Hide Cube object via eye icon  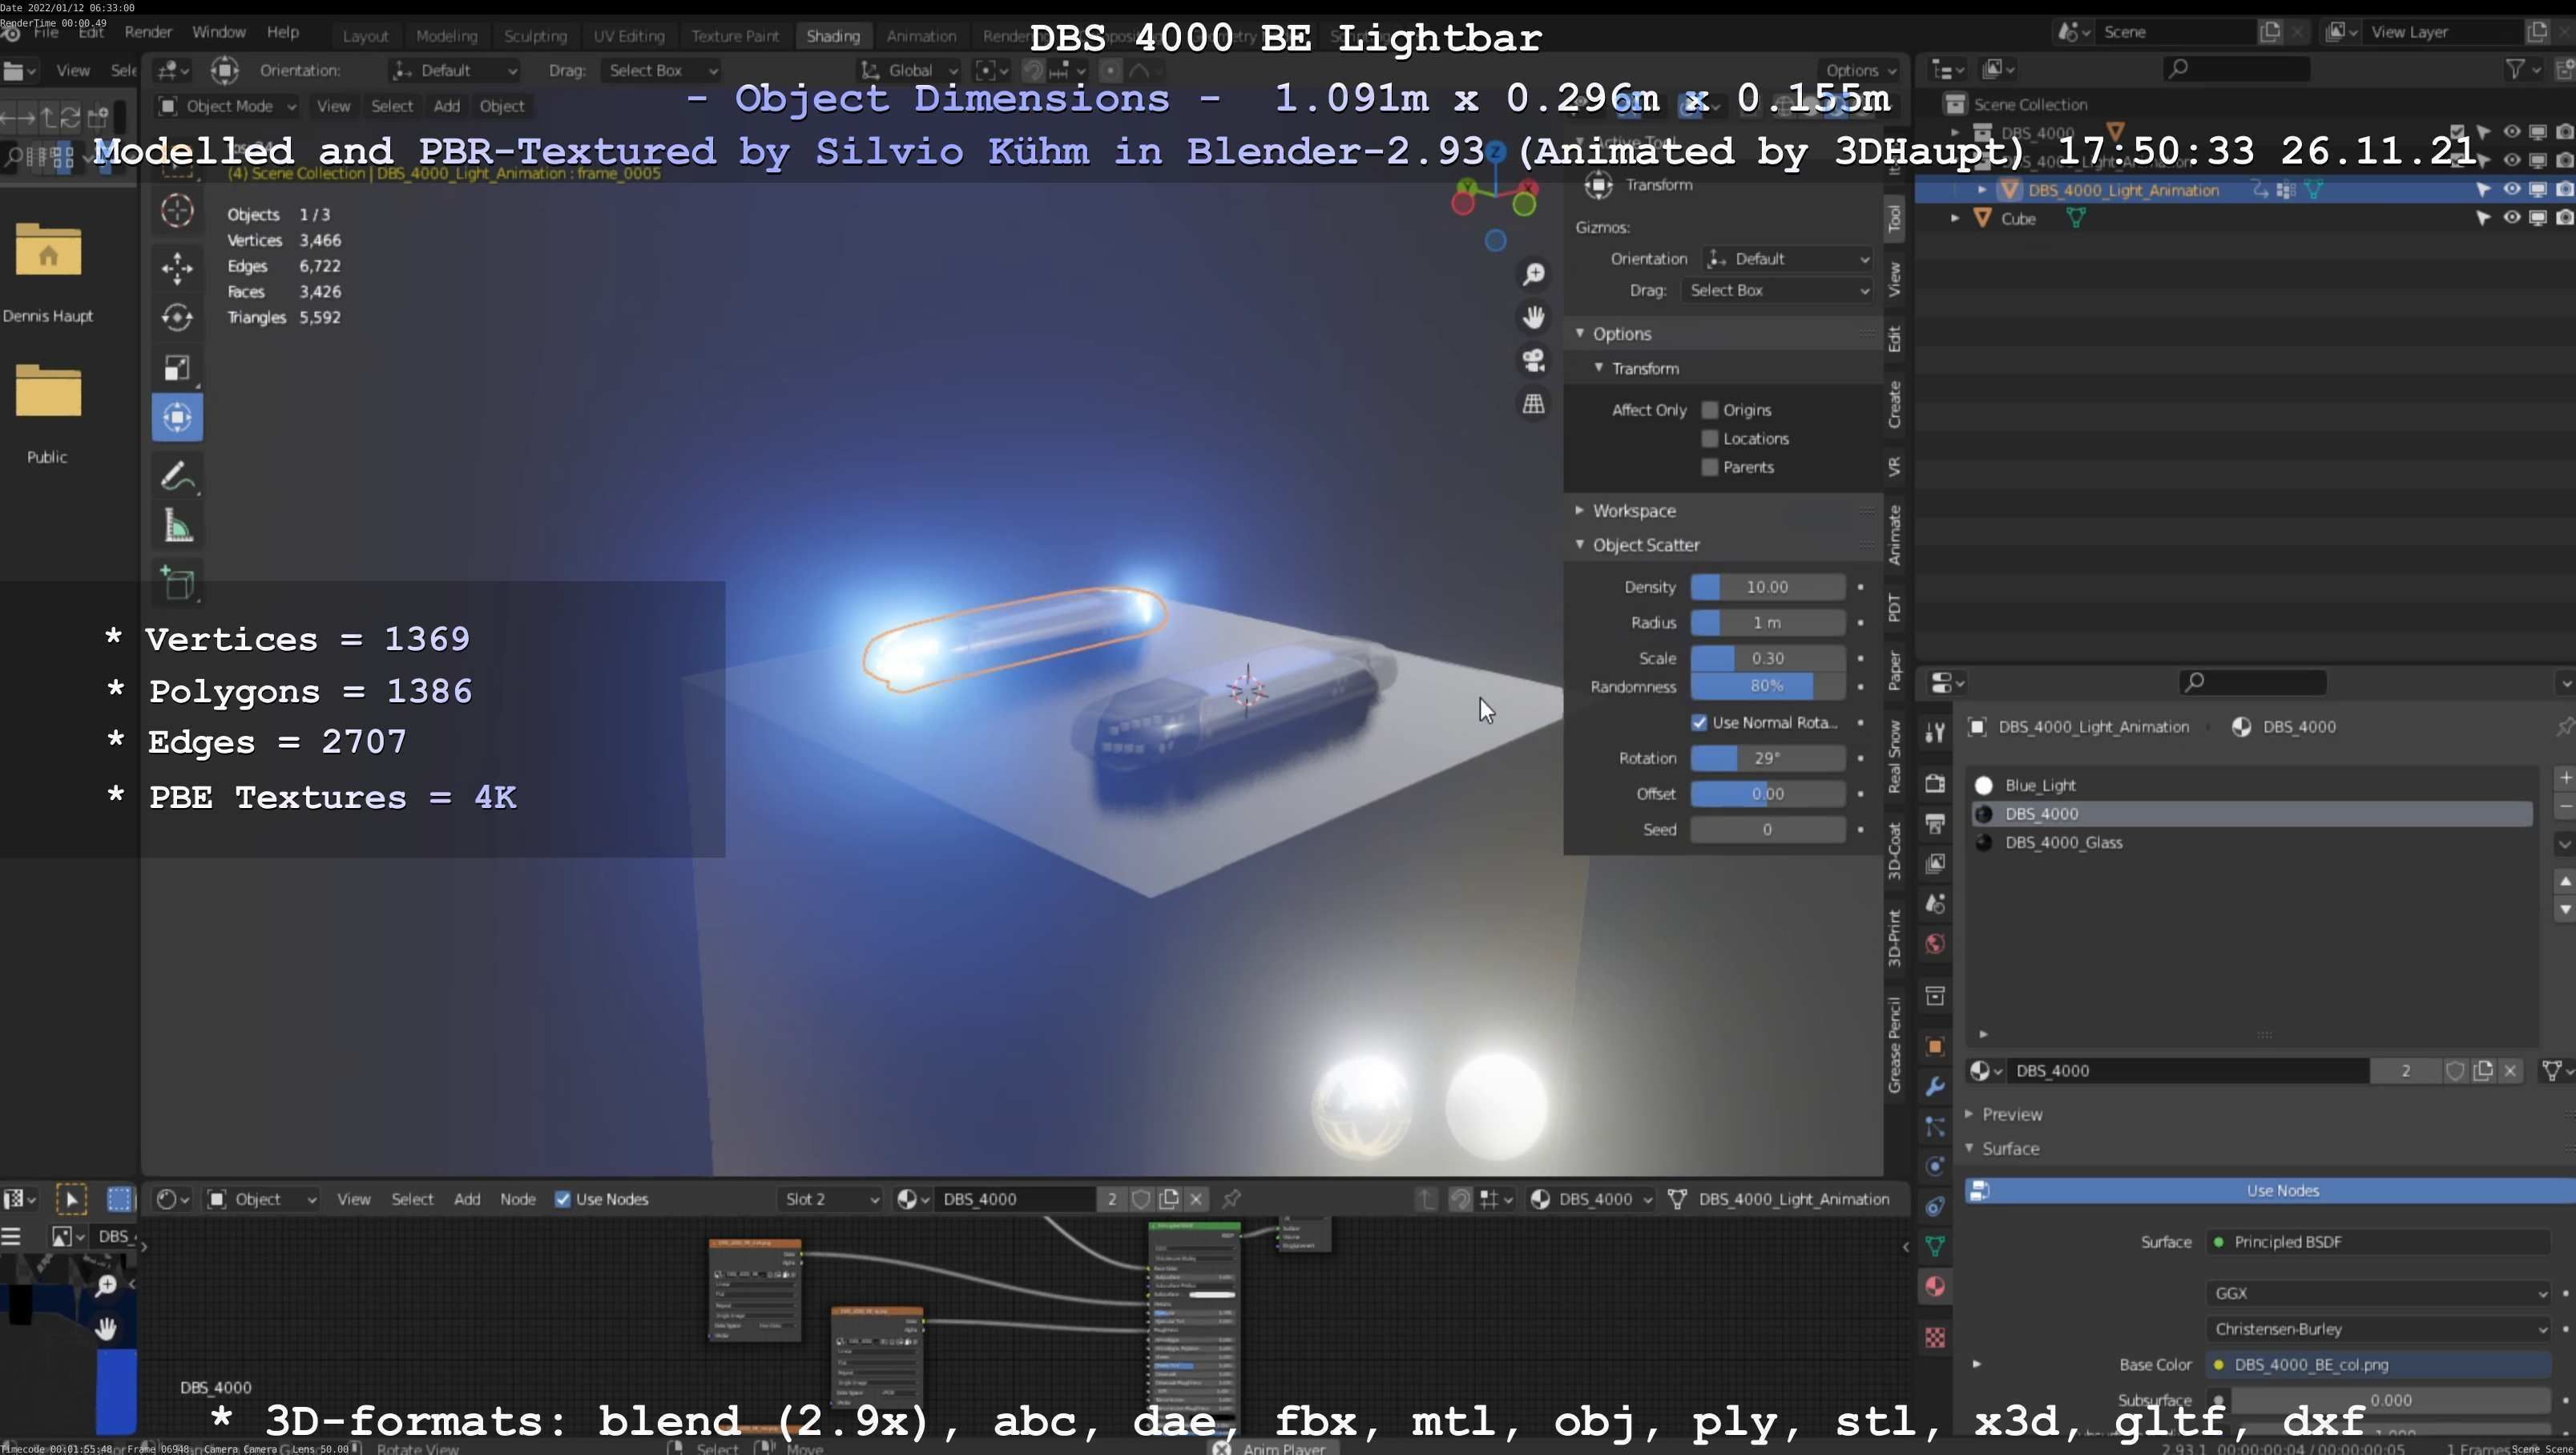coord(2511,217)
